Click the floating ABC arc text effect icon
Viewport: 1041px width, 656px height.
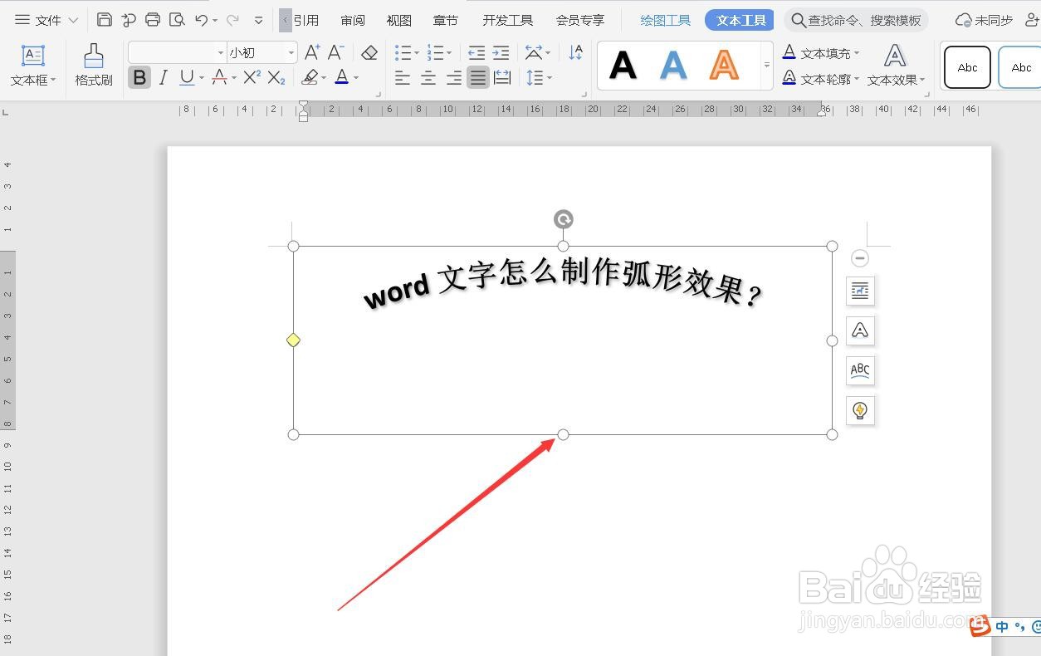tap(859, 370)
